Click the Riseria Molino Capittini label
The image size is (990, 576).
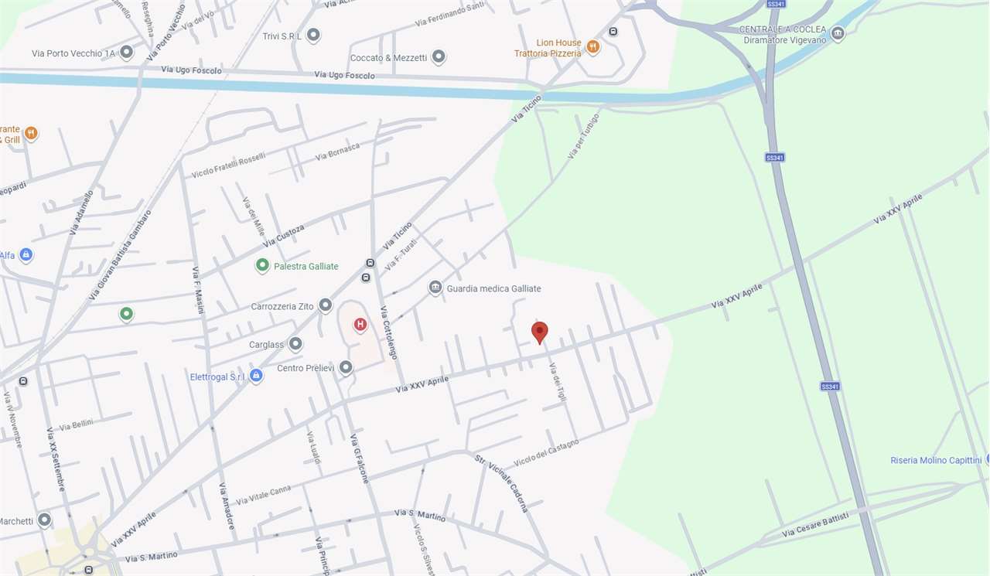pos(936,460)
